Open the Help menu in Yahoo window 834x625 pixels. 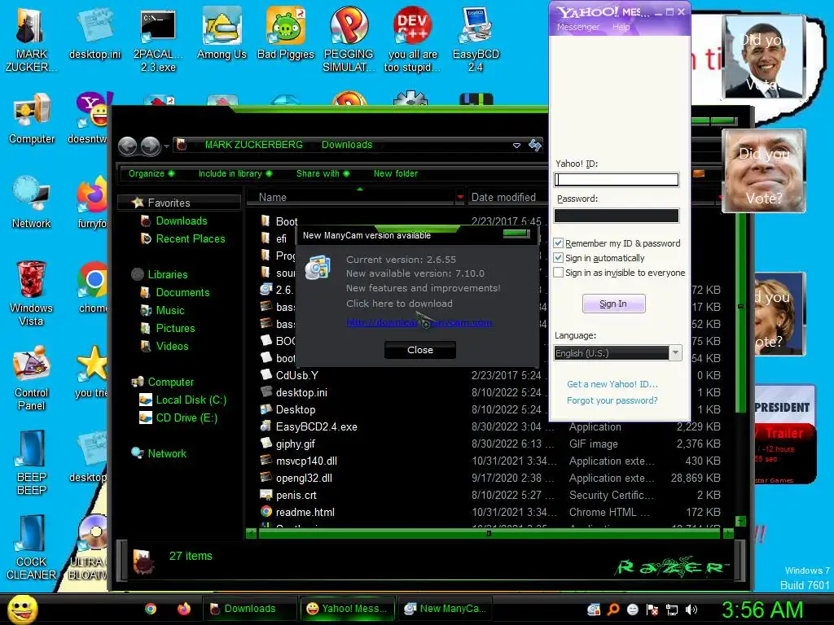click(x=621, y=27)
